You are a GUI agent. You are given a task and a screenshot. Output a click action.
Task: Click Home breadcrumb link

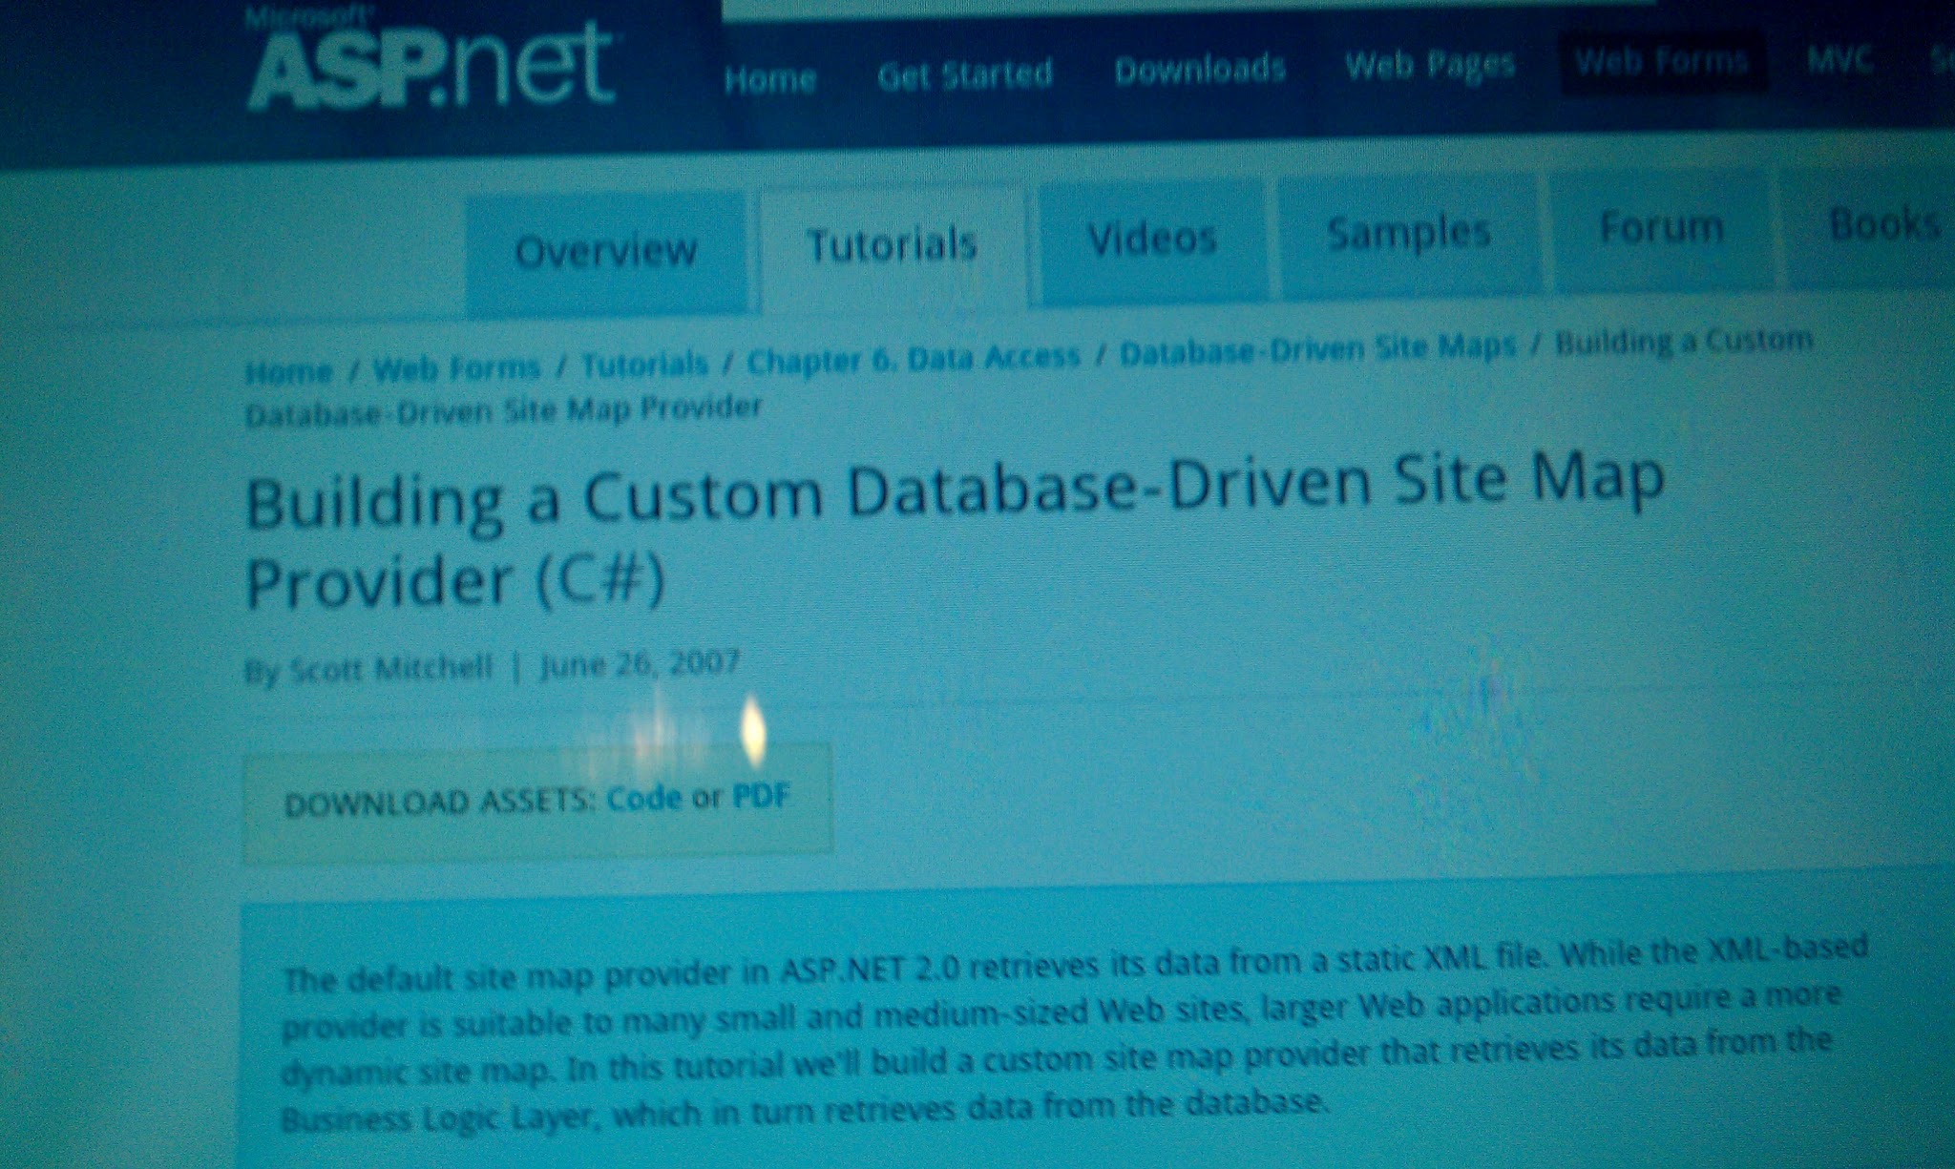(288, 371)
